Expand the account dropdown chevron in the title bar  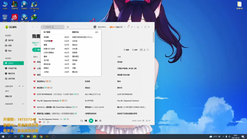point(124,27)
